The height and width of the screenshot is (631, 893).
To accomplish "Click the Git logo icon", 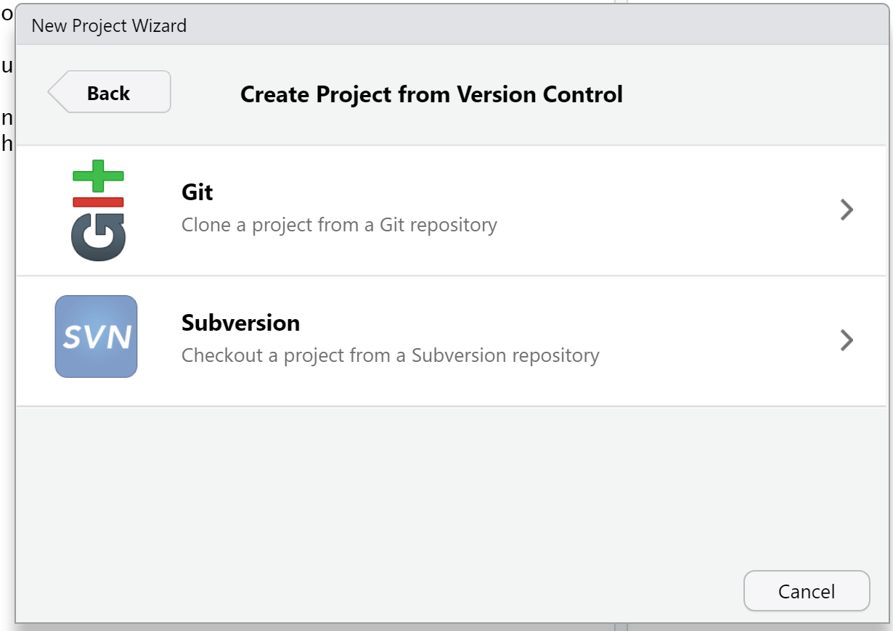I will click(x=98, y=210).
